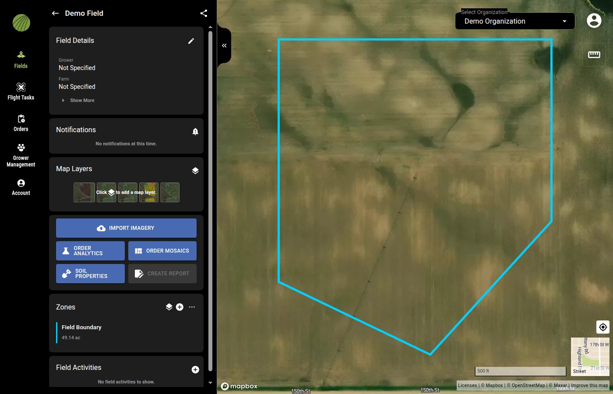
Task: Open Zones layers icon
Action: click(169, 307)
